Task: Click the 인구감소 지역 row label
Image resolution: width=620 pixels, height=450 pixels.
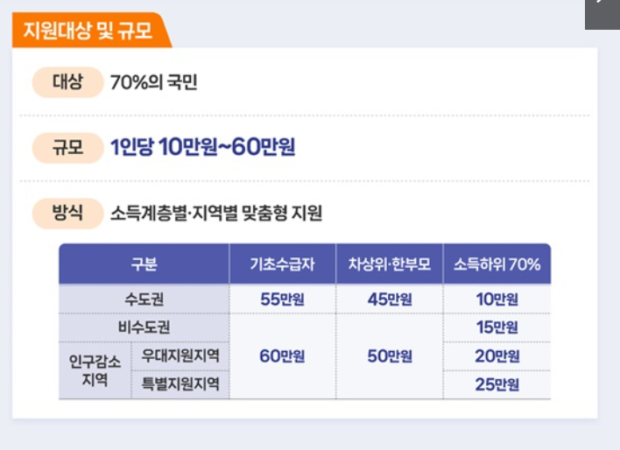Action: (95, 370)
